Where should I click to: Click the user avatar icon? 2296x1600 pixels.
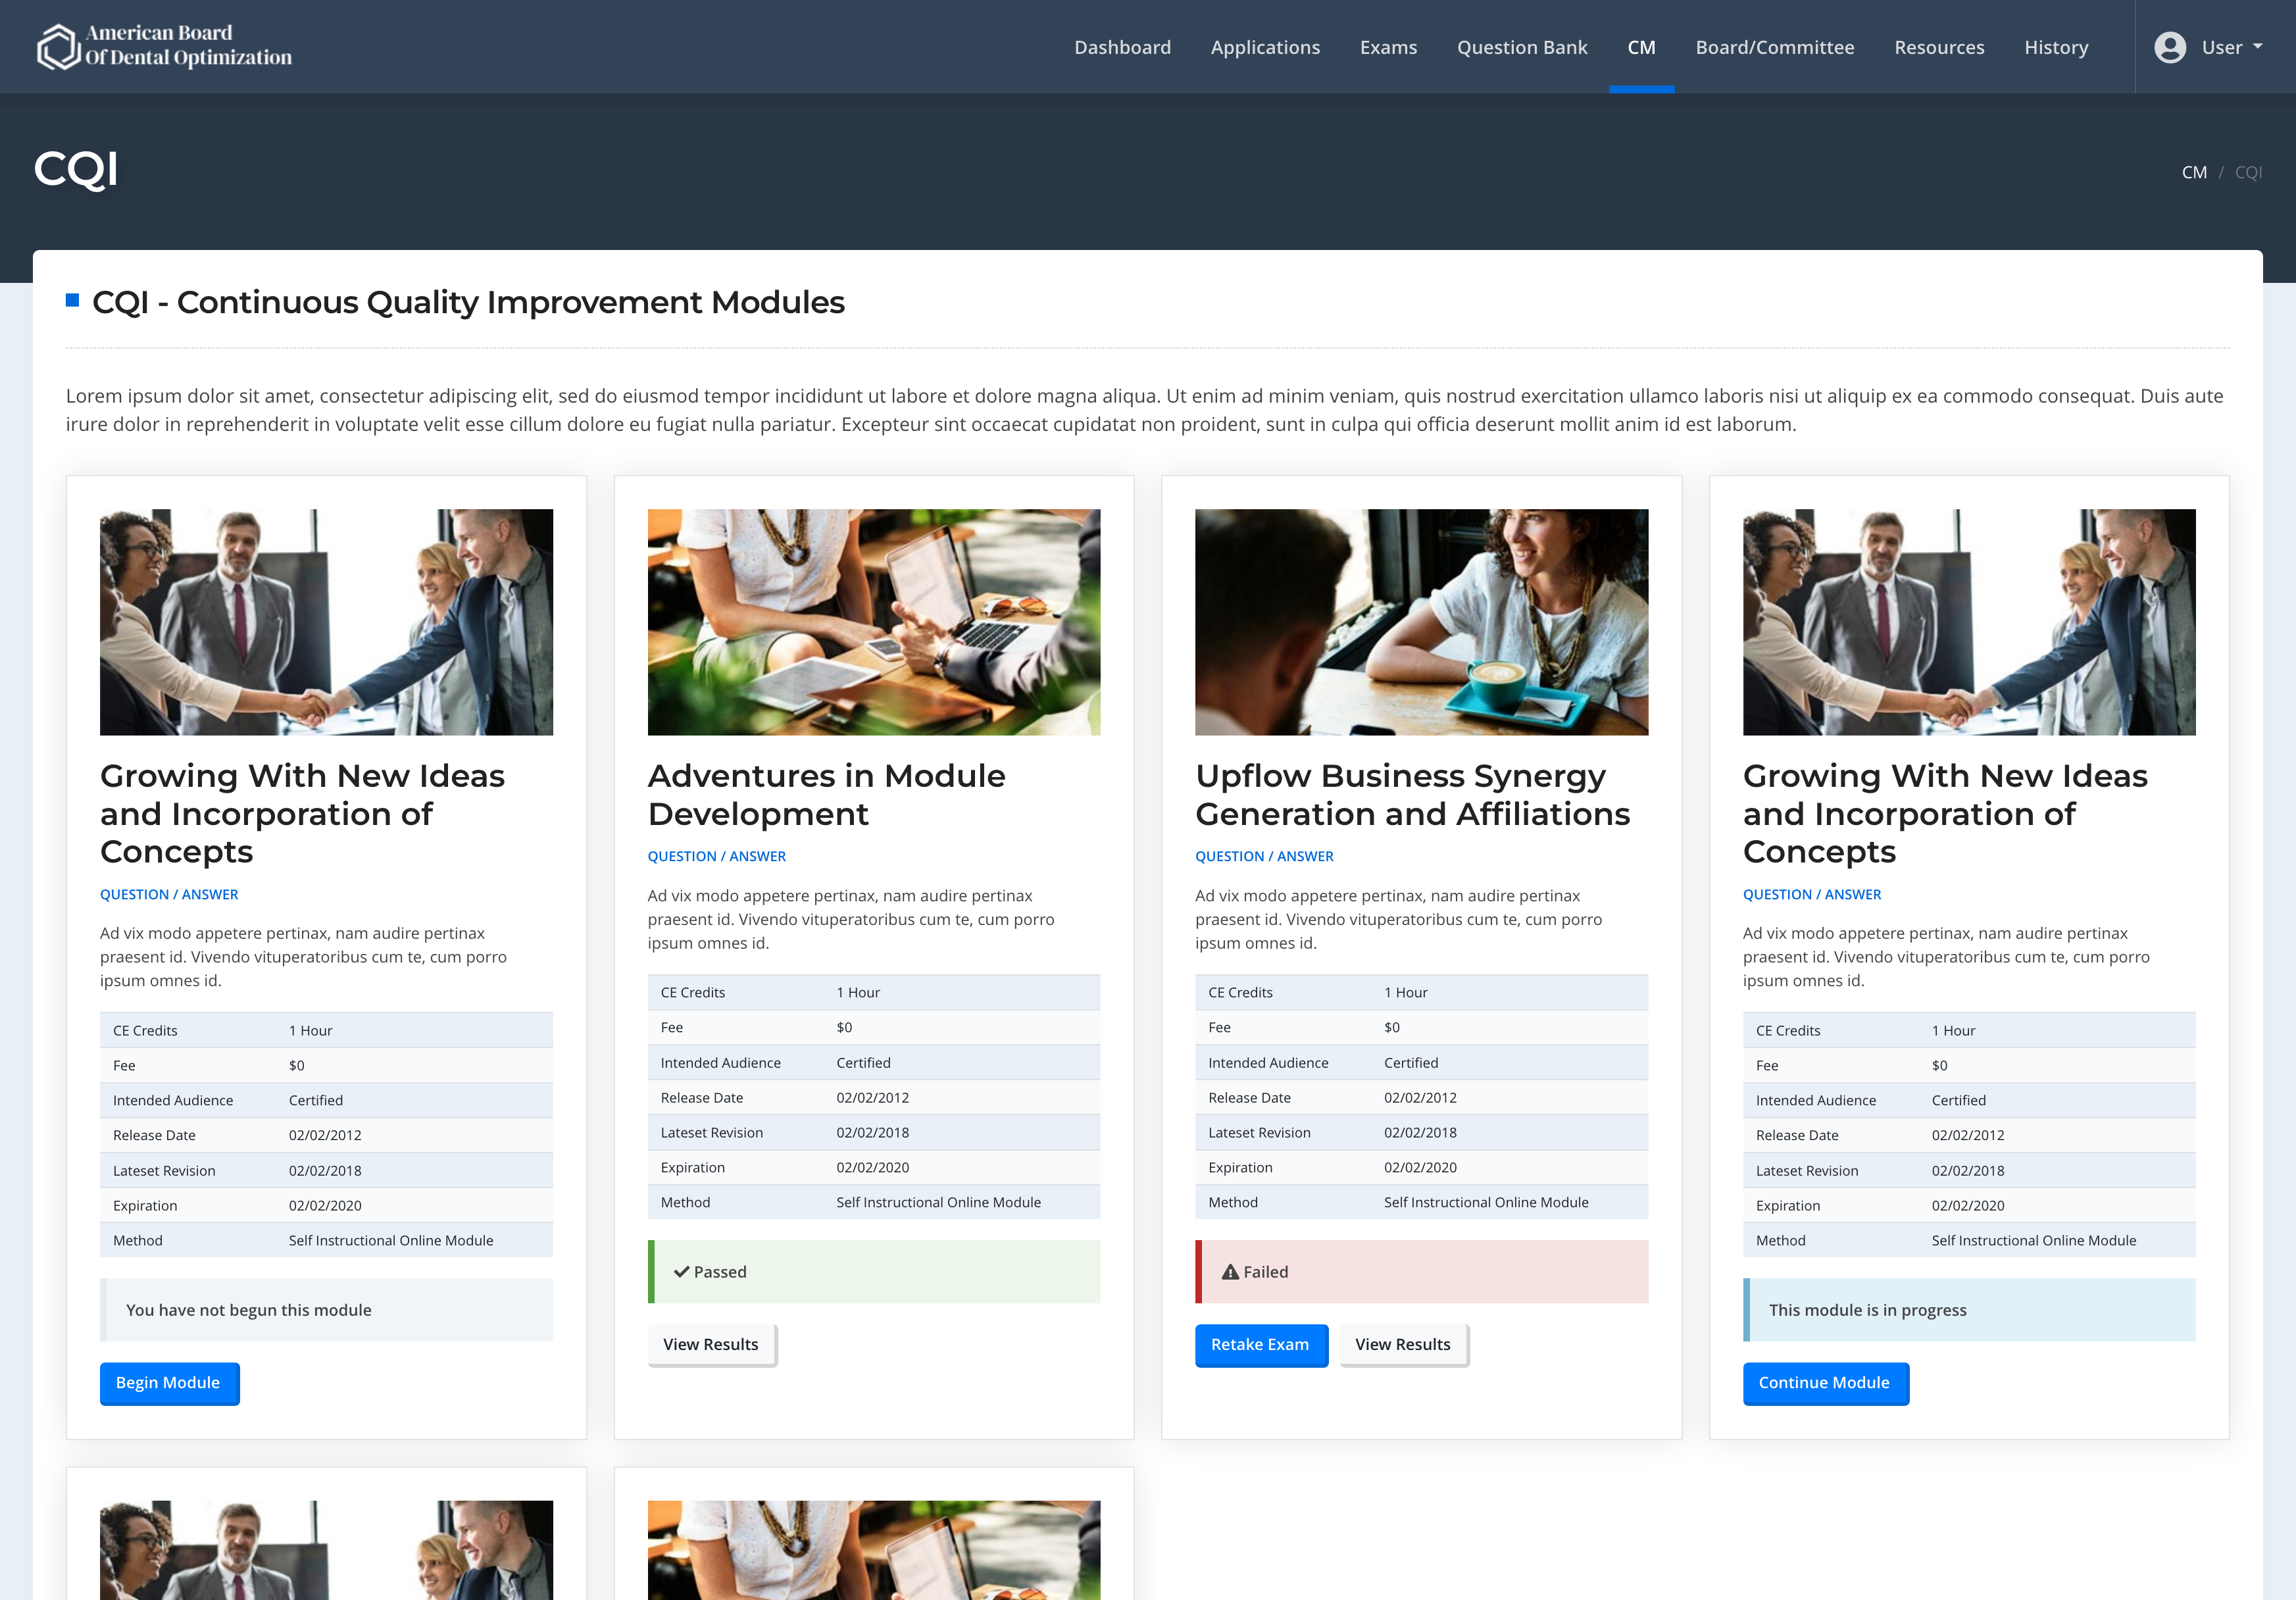click(2169, 47)
